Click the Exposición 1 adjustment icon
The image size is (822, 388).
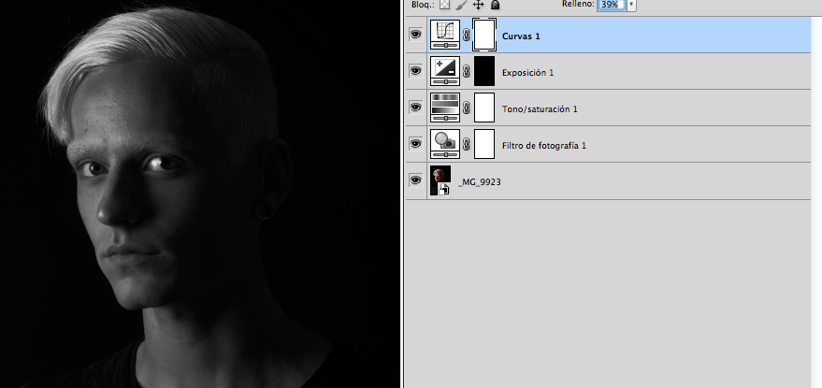tap(444, 72)
